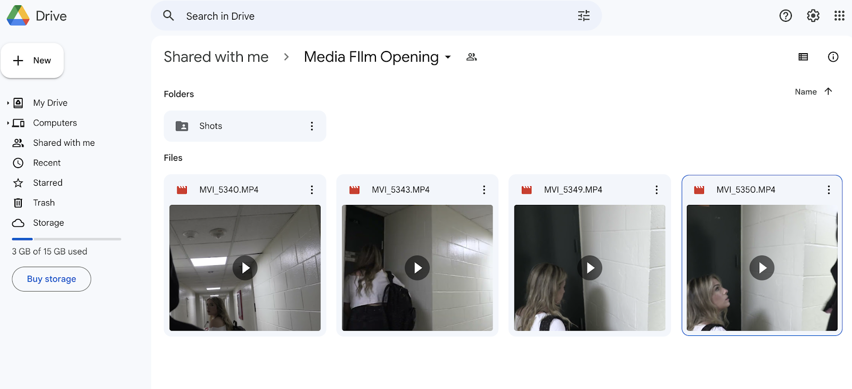Navigate to Shared with me breadcrumb
This screenshot has height=389, width=852.
[216, 57]
